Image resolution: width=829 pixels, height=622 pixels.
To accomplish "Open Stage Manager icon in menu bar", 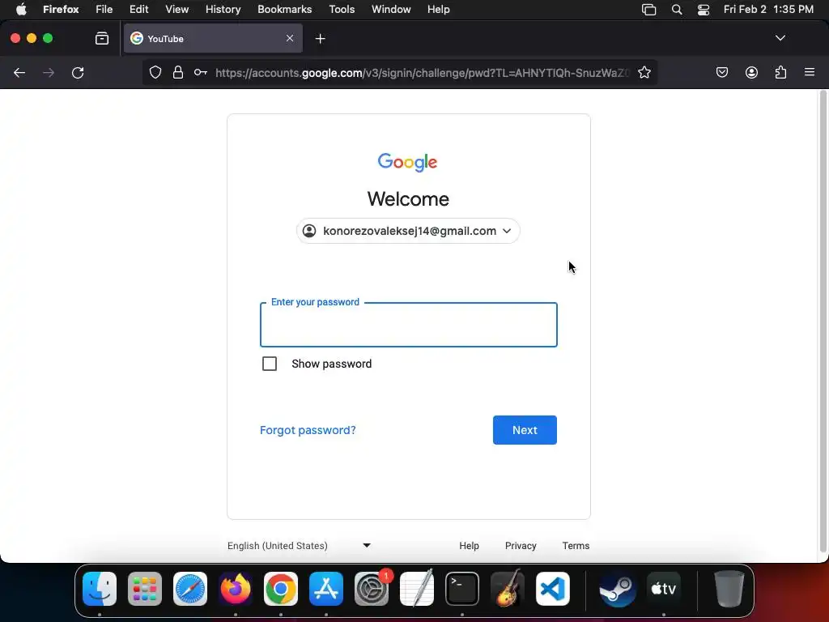I will 648,10.
